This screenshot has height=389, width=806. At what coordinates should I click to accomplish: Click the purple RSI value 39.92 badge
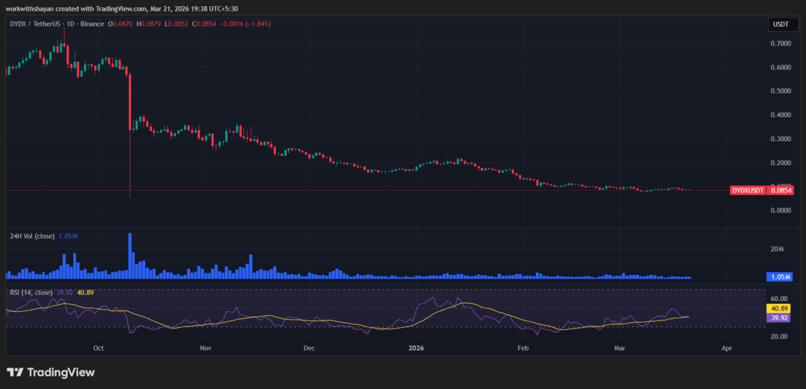[x=778, y=317]
